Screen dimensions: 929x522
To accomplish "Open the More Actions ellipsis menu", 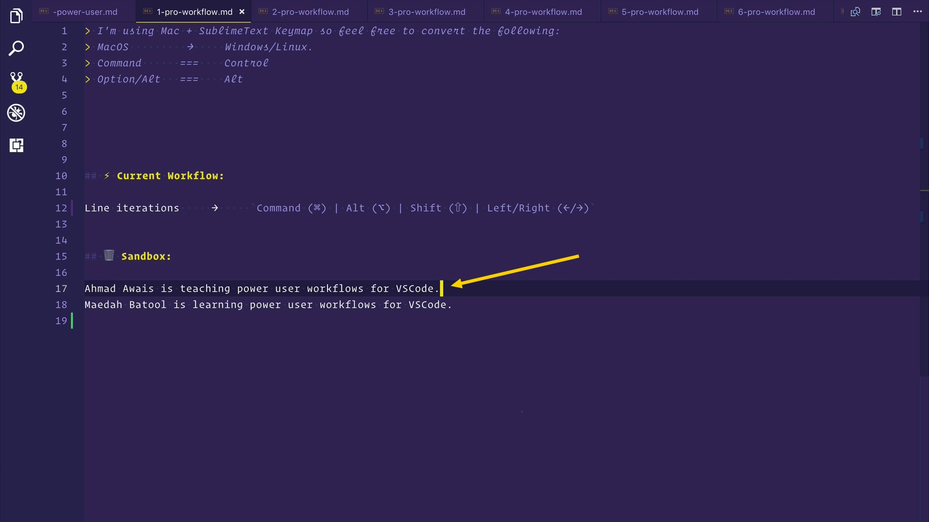I will (x=917, y=12).
